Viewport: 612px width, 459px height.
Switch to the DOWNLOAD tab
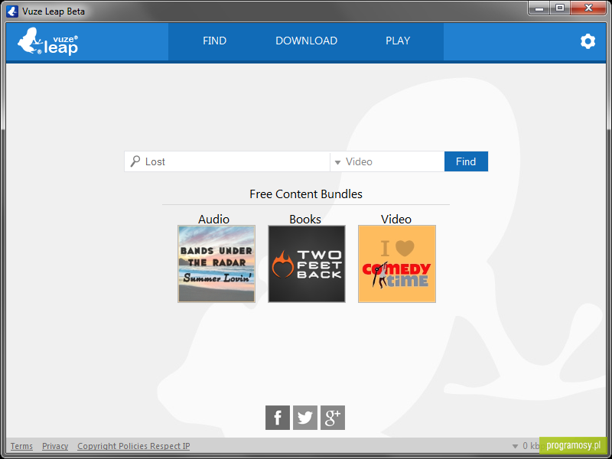pyautogui.click(x=307, y=41)
